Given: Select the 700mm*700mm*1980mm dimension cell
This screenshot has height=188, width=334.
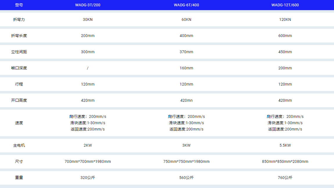Looking at the screenshot, I should tap(88, 162).
